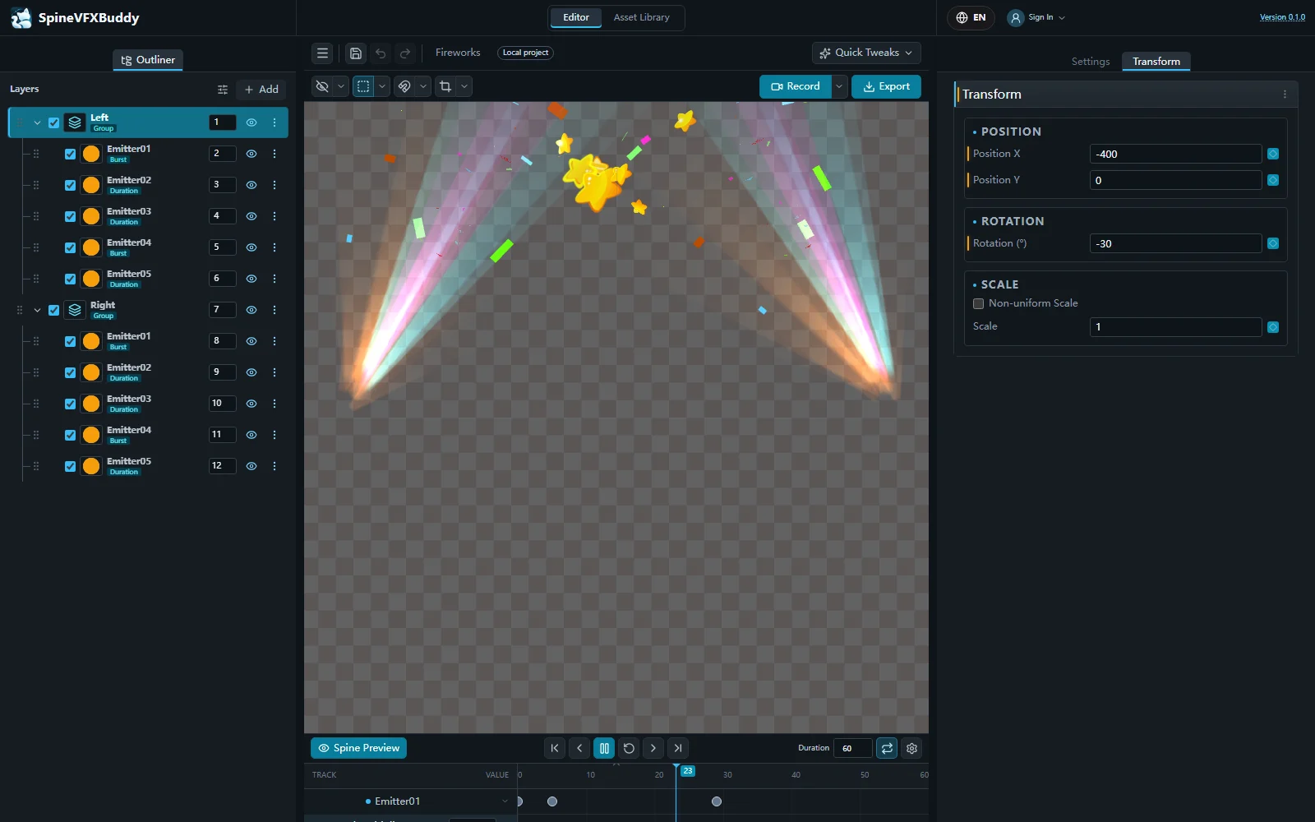Hide the Left group with the eye icon
This screenshot has width=1315, height=822.
point(251,122)
